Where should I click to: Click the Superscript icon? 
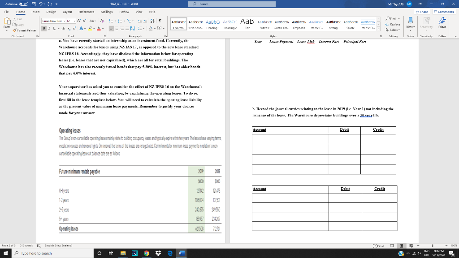tap(74, 28)
